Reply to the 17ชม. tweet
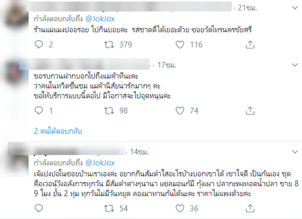 coord(39,111)
